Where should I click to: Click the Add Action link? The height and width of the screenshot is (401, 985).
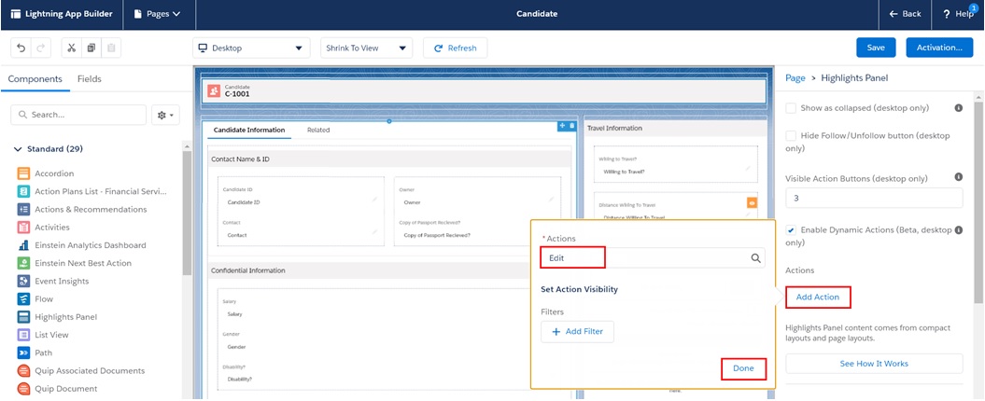tap(817, 297)
